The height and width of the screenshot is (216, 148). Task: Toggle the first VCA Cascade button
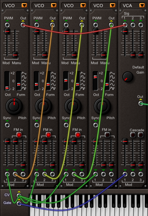click(x=133, y=135)
